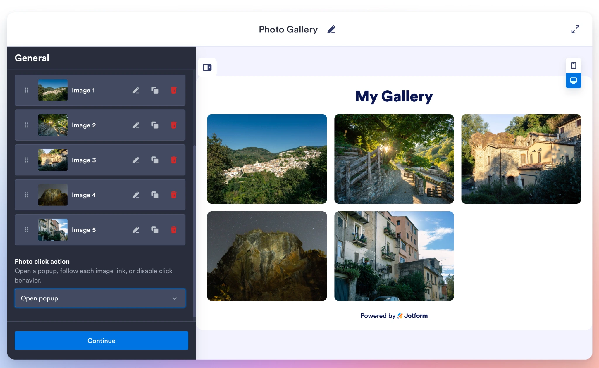
Task: Duplicate Image 2
Action: click(x=155, y=125)
